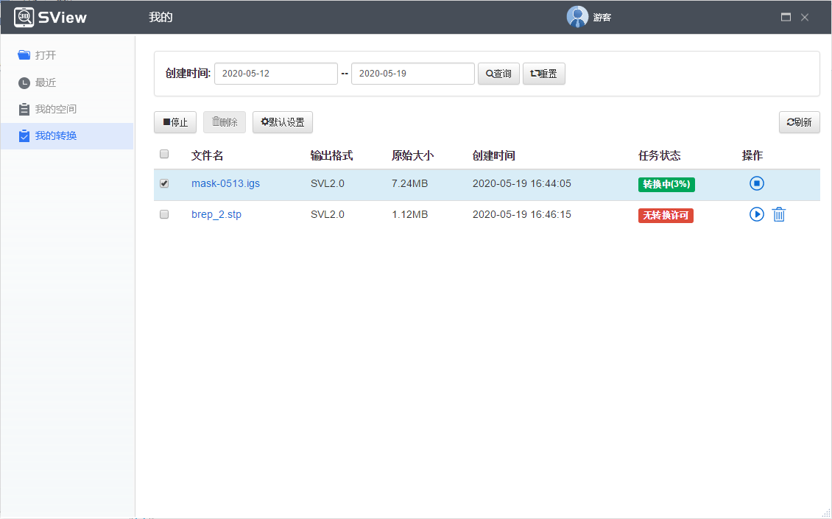832x519 pixels.
Task: Click the 转换中(3%) status badge
Action: coord(666,184)
